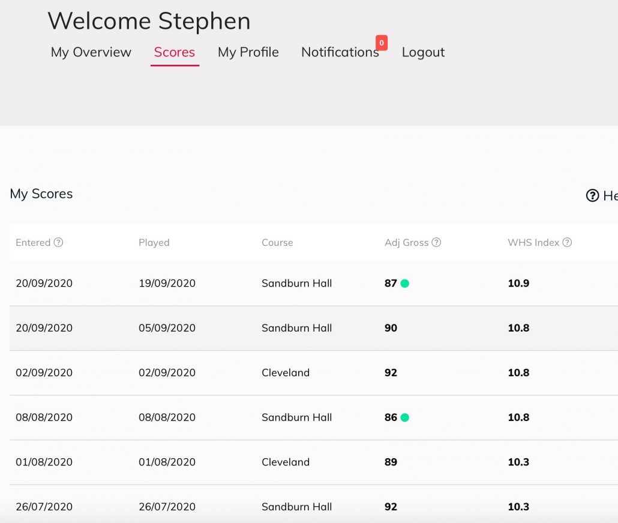The image size is (618, 523).
Task: Select the Sandburn Hall round played 19/09/2020
Action: tap(240, 283)
